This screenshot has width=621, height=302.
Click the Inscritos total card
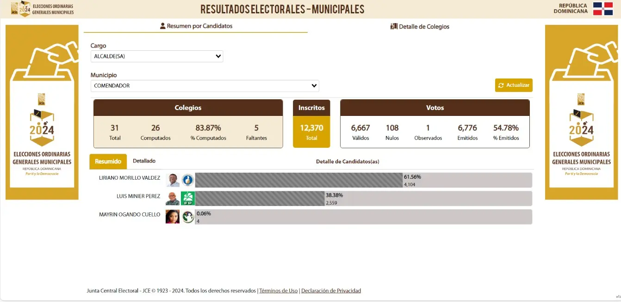(311, 124)
